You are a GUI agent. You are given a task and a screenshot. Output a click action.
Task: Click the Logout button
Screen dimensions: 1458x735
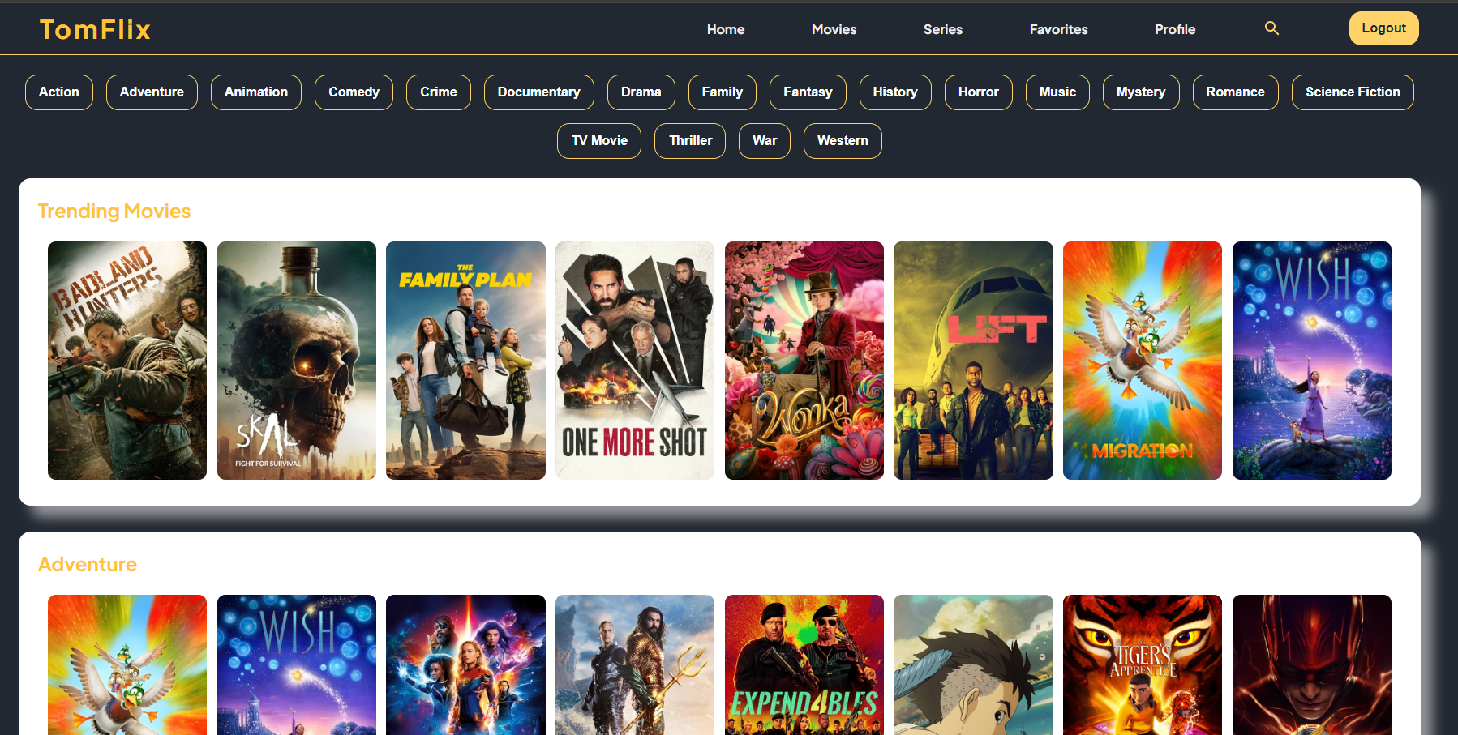(x=1383, y=28)
